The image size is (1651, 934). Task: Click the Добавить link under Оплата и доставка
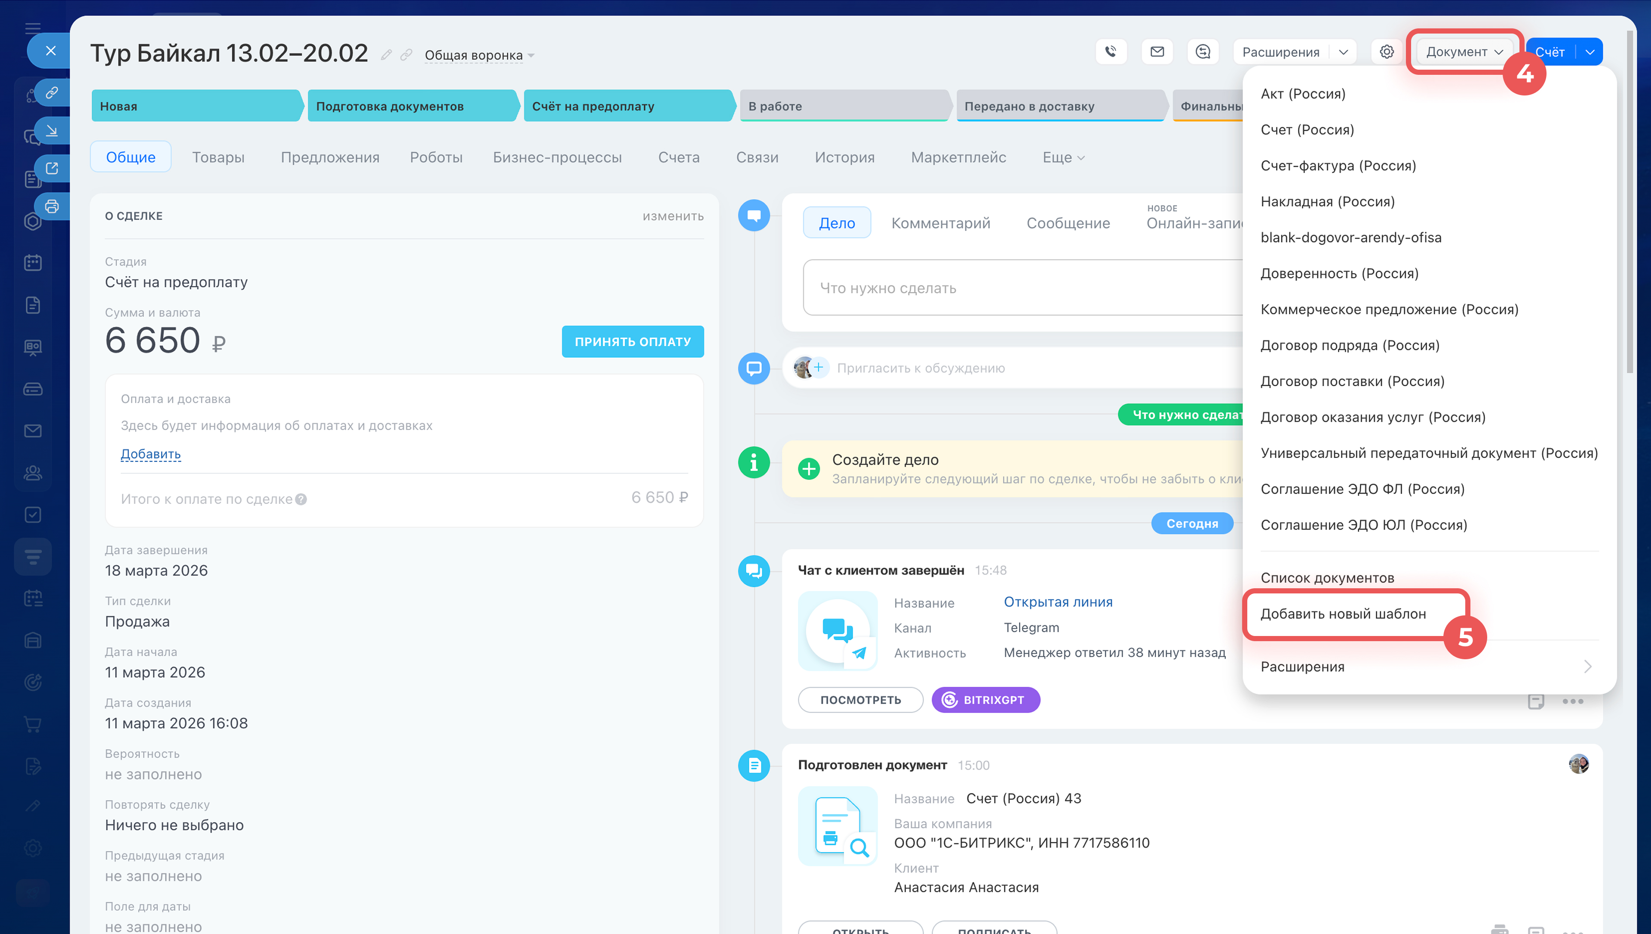150,454
